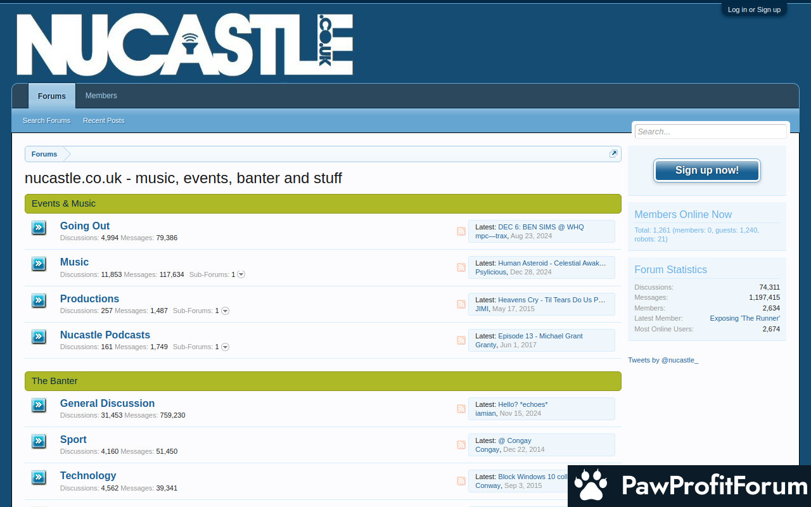Open the Recent Posts menu link
Viewport: 811px width, 507px height.
(x=104, y=120)
